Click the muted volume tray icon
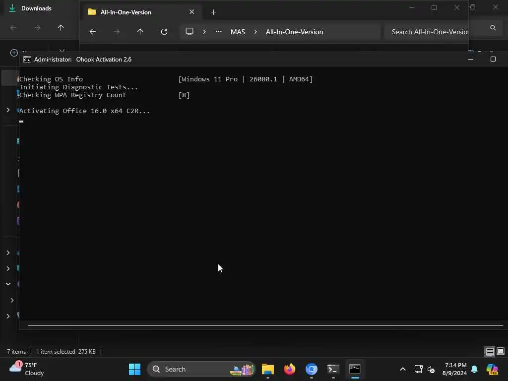The width and height of the screenshot is (508, 381). (431, 369)
